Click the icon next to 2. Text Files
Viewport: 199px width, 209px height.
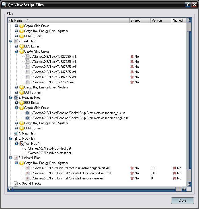click(x=16, y=41)
